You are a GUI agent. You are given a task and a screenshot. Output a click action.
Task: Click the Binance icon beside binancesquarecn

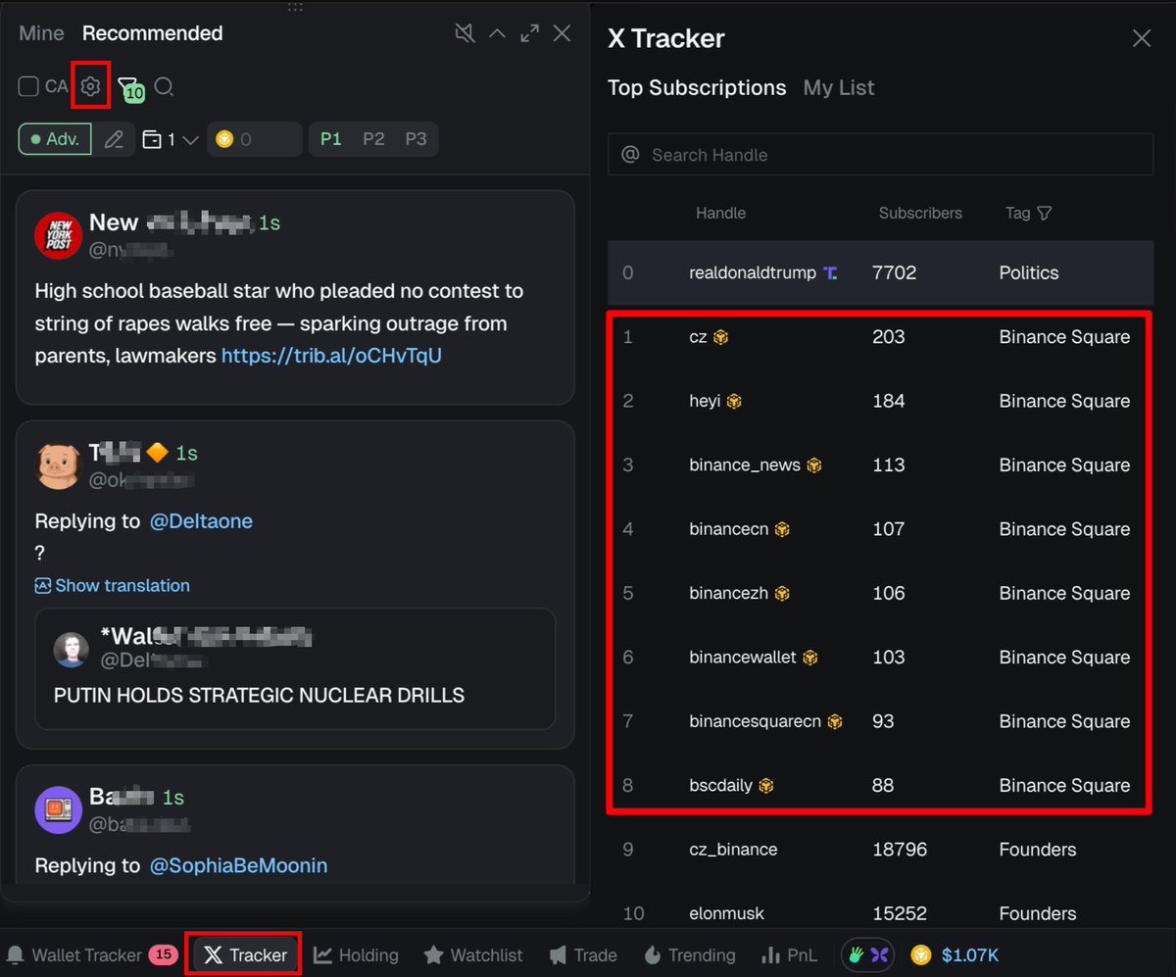point(835,721)
